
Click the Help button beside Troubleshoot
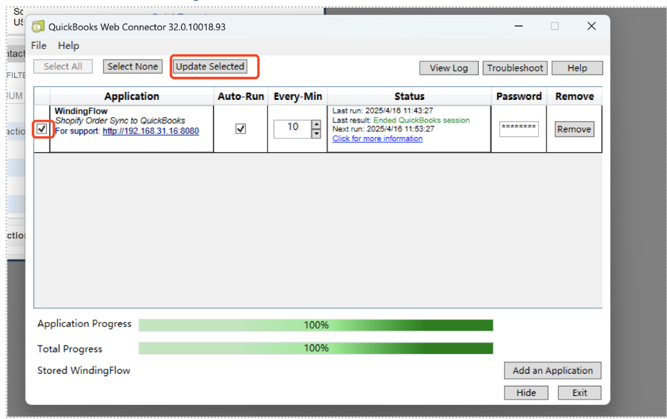(577, 68)
